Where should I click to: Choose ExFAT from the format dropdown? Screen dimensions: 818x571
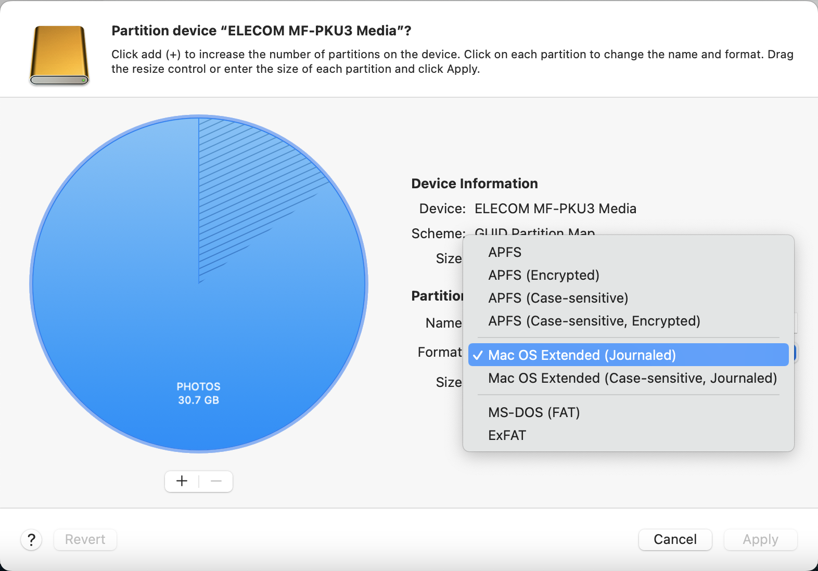(507, 435)
